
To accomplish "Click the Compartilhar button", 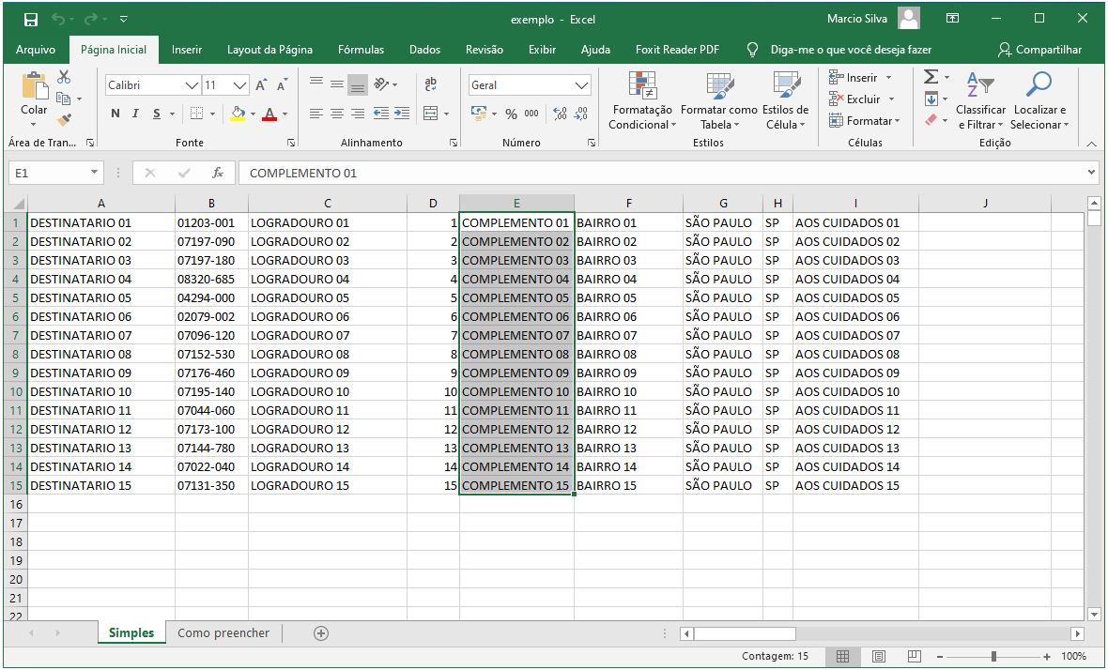I will (x=1039, y=50).
